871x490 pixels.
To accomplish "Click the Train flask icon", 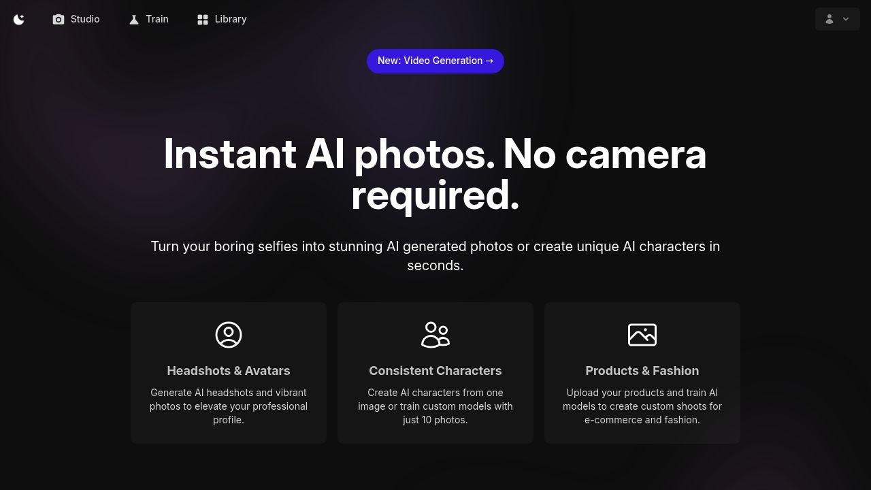I will pos(134,19).
